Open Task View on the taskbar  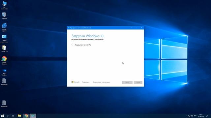pos(13,116)
